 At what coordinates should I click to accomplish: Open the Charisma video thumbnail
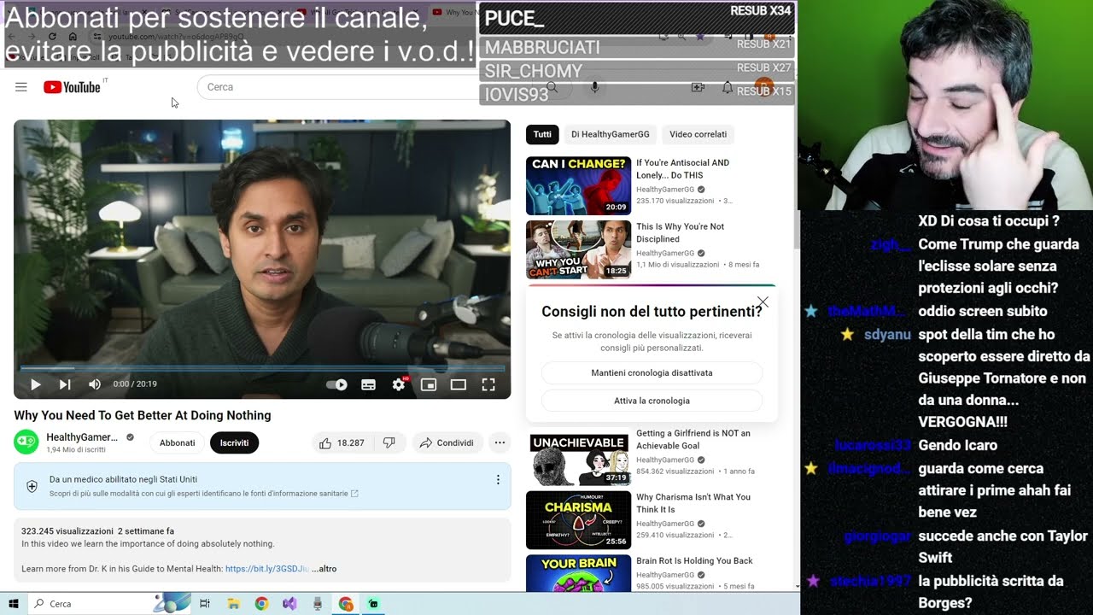578,519
